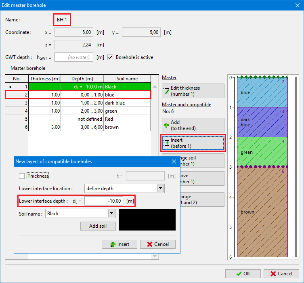Click the pencil icon on Edit thickness

pos(166,91)
